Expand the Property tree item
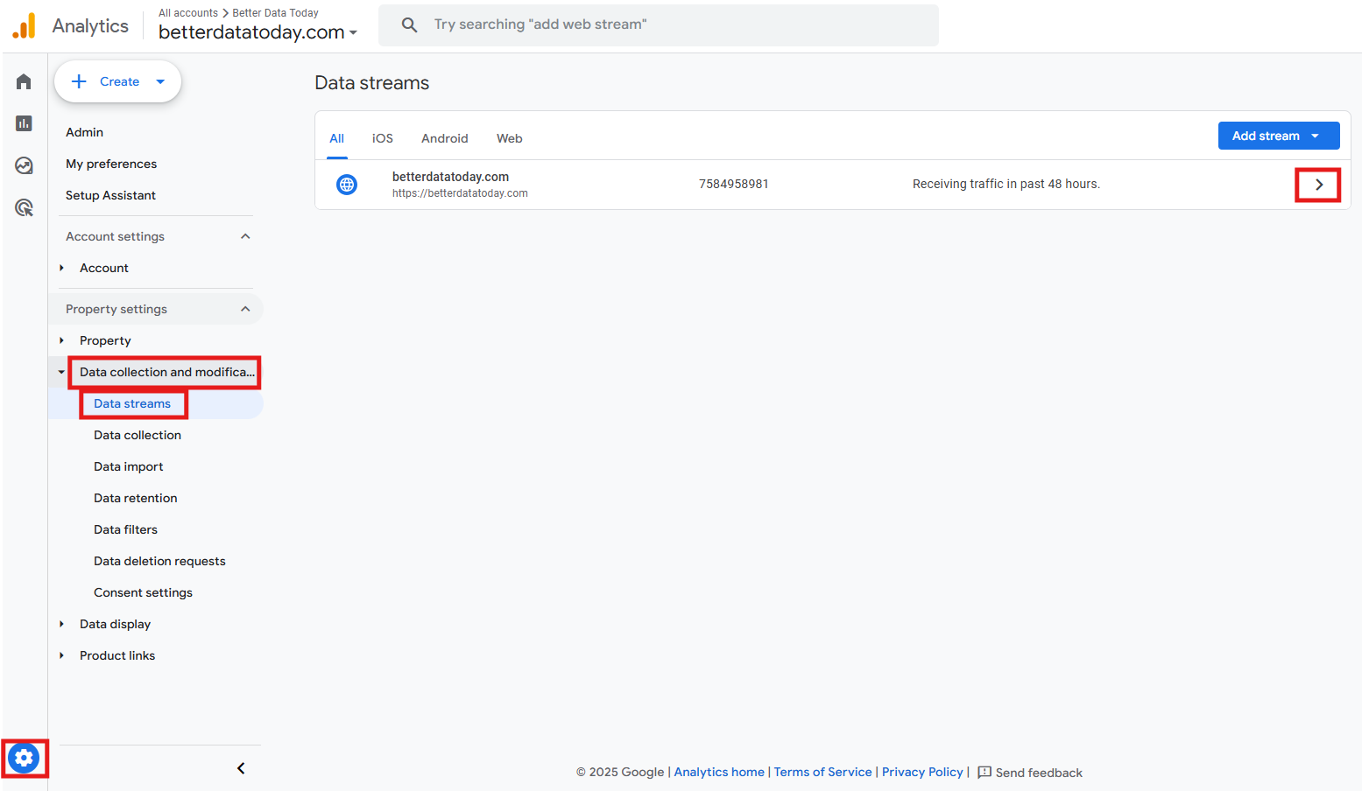Image resolution: width=1362 pixels, height=791 pixels. click(61, 340)
